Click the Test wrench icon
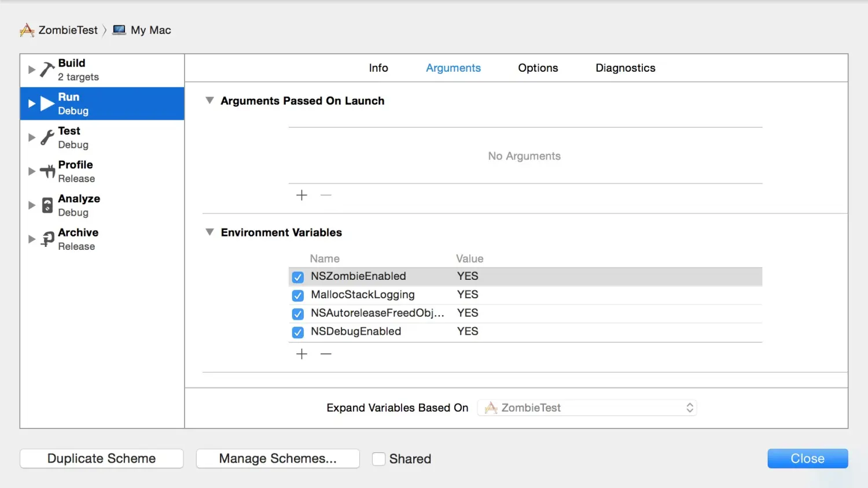868x488 pixels. pos(47,138)
